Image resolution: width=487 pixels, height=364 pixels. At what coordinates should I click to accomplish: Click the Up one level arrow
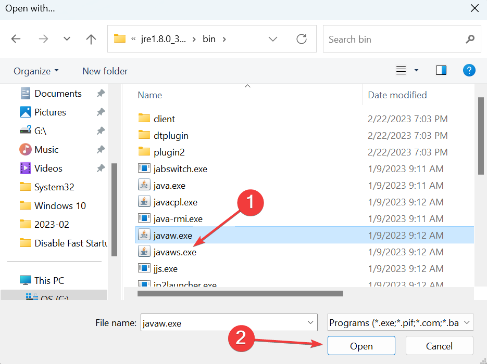point(91,39)
